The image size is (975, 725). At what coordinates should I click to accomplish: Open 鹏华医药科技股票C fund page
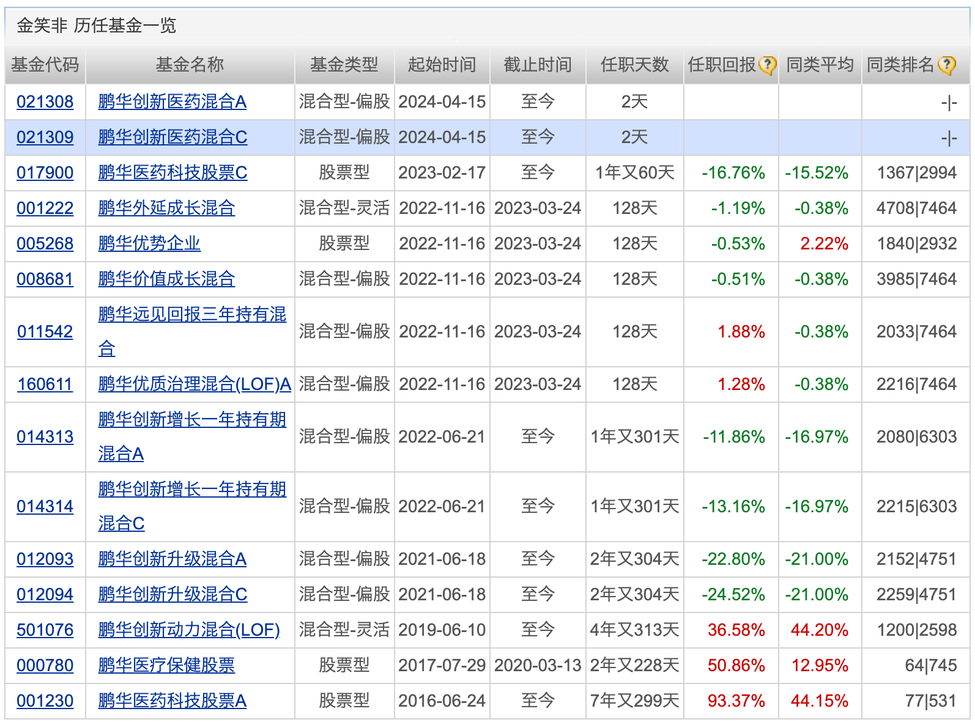pyautogui.click(x=172, y=172)
